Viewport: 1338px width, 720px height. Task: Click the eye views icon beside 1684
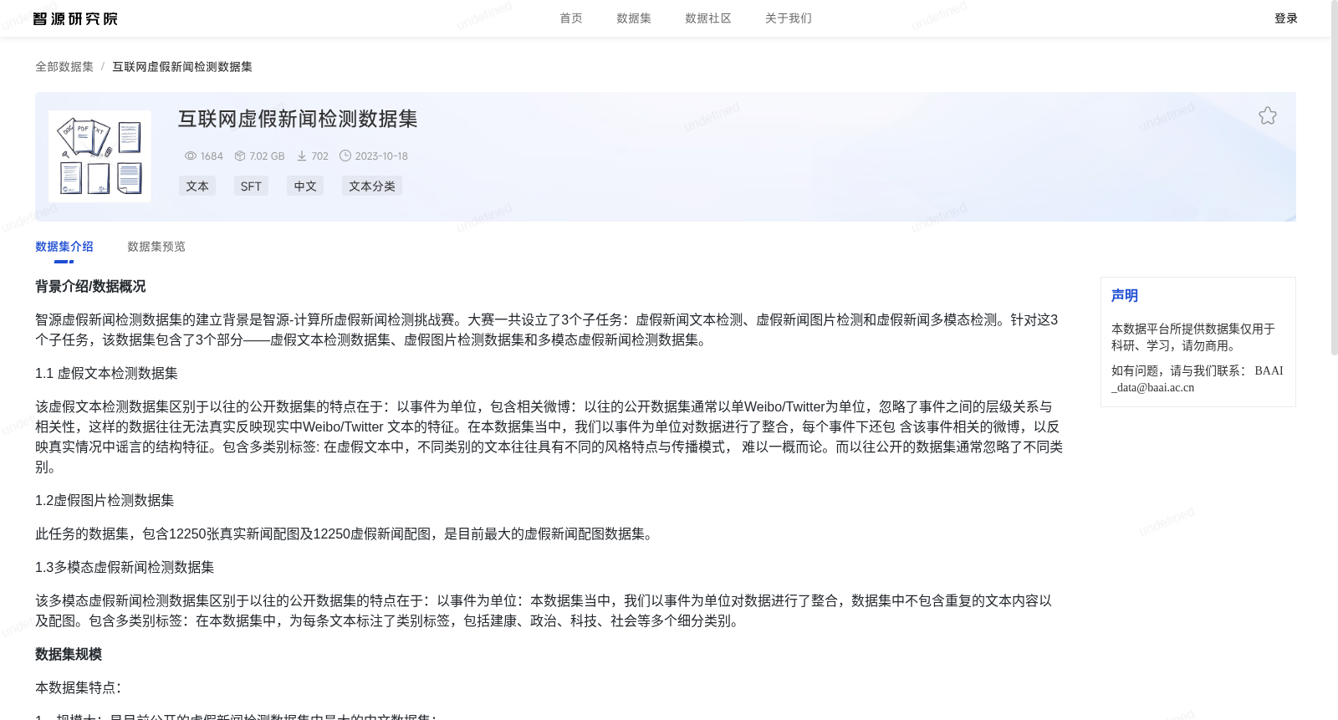(x=191, y=156)
